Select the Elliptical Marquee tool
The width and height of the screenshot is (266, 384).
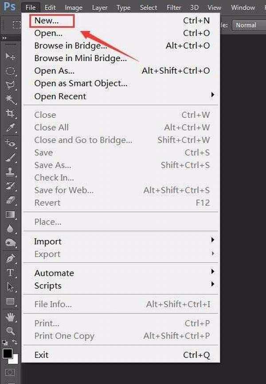coord(10,71)
